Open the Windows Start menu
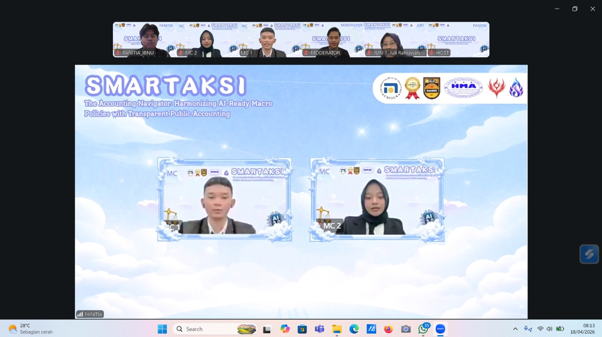 point(162,329)
